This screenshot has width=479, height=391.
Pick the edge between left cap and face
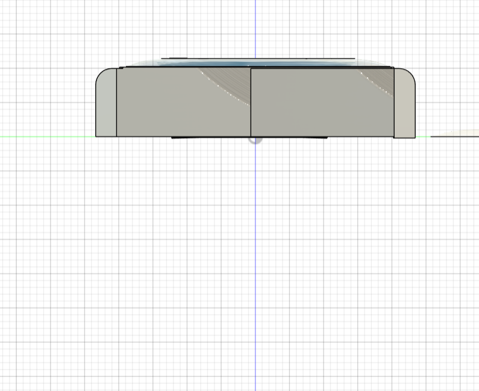click(x=116, y=103)
